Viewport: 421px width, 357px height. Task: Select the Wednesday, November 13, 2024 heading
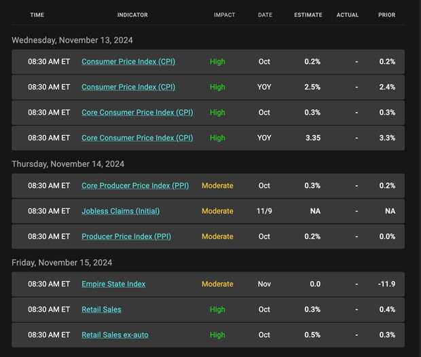click(x=72, y=40)
